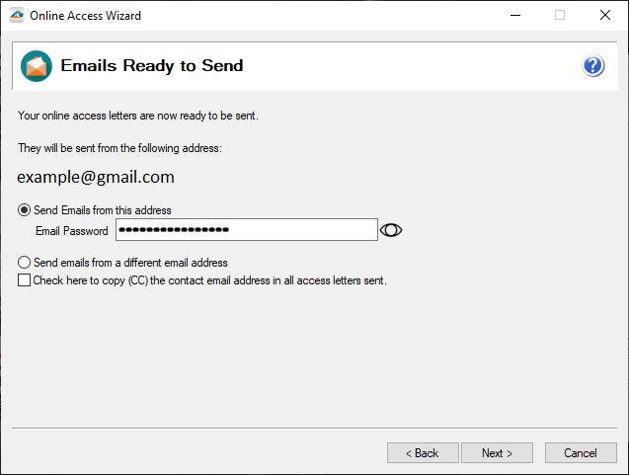Select "Send Emails from this address" option
This screenshot has width=629, height=475.
[x=25, y=210]
